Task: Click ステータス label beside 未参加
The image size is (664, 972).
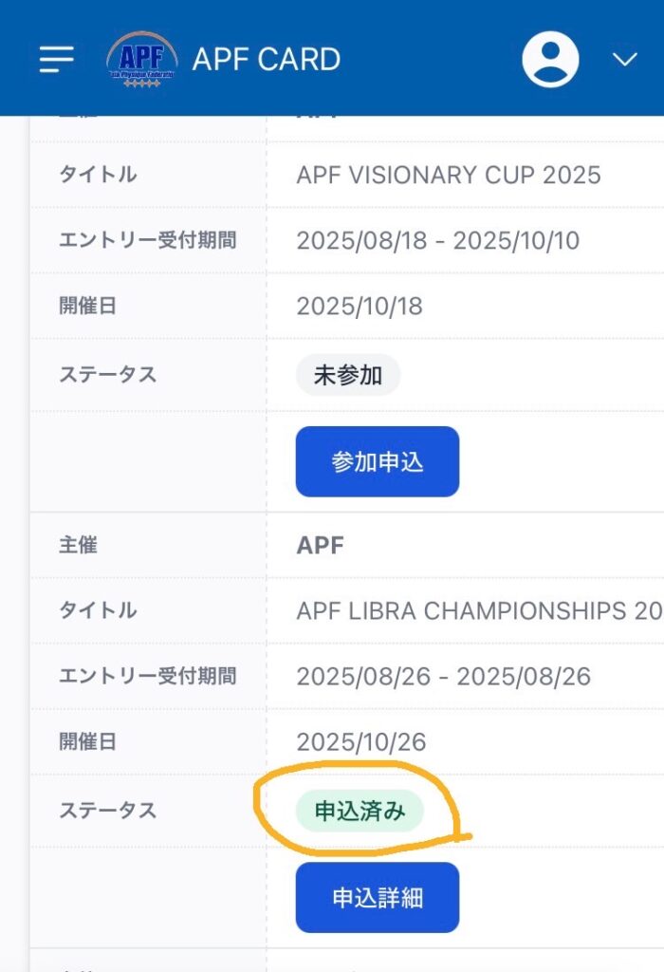Action: point(107,375)
